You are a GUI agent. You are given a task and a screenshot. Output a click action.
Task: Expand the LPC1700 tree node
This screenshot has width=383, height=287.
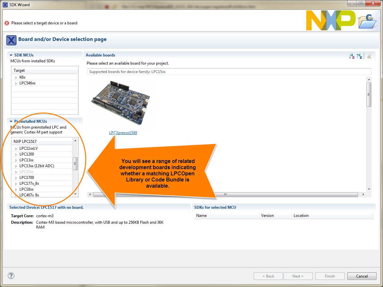pos(16,178)
